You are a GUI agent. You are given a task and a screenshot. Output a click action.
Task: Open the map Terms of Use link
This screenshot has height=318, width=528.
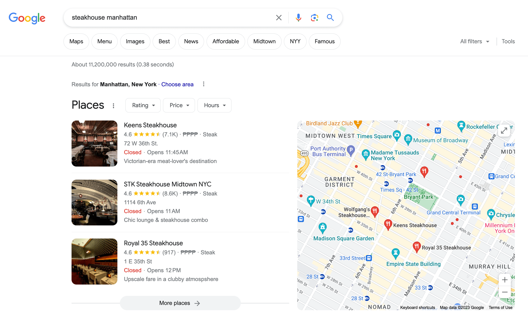(500, 307)
